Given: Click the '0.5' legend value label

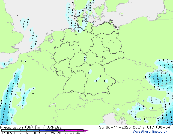Looking at the screenshot, I should [10, 133].
